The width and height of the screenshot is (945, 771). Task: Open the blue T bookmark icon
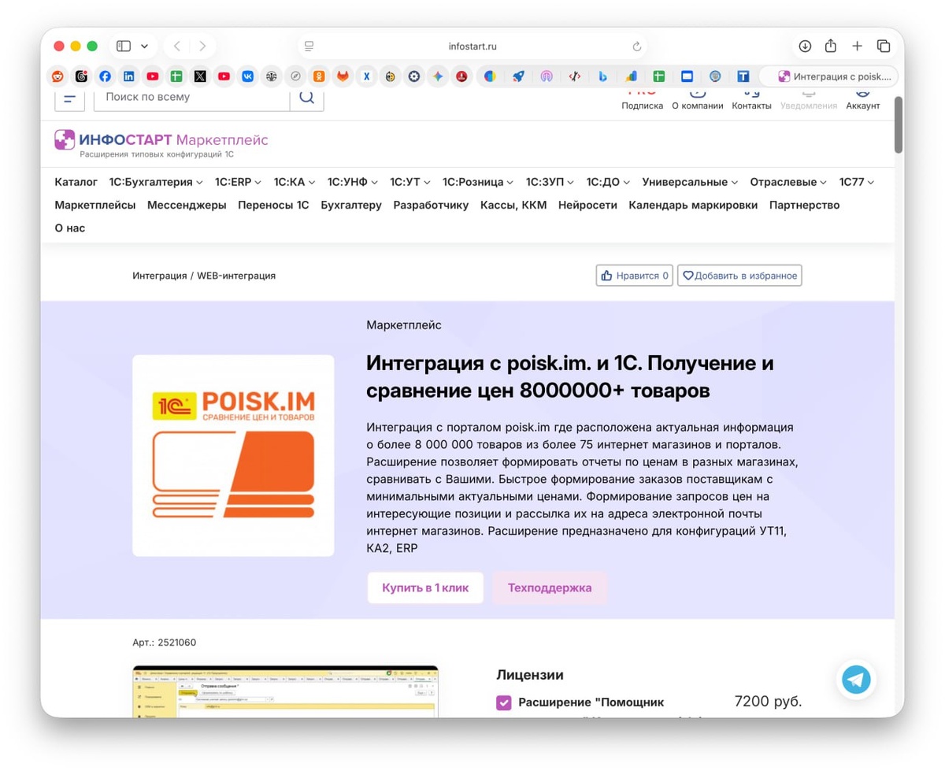(x=743, y=76)
